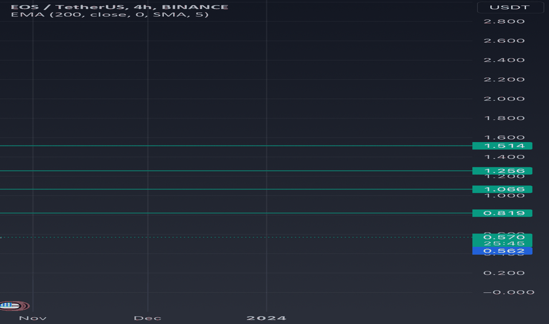
Task: Click the 1.800 price scale value
Action: click(504, 118)
